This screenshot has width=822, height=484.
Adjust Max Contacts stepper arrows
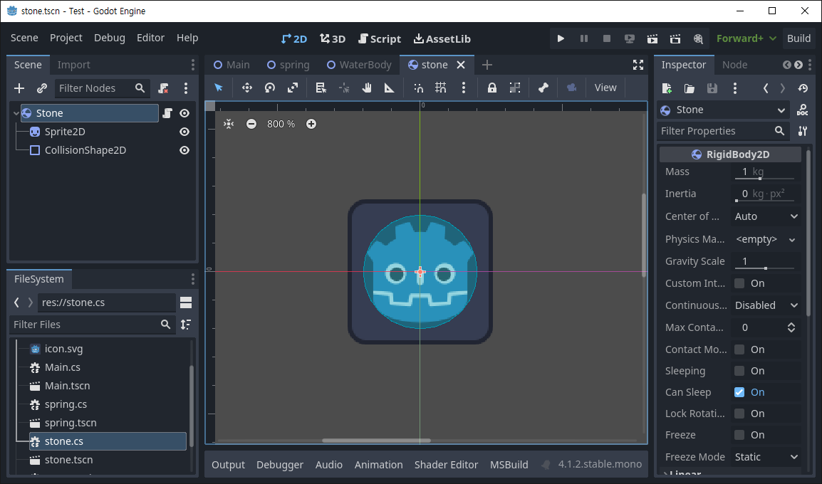(791, 327)
